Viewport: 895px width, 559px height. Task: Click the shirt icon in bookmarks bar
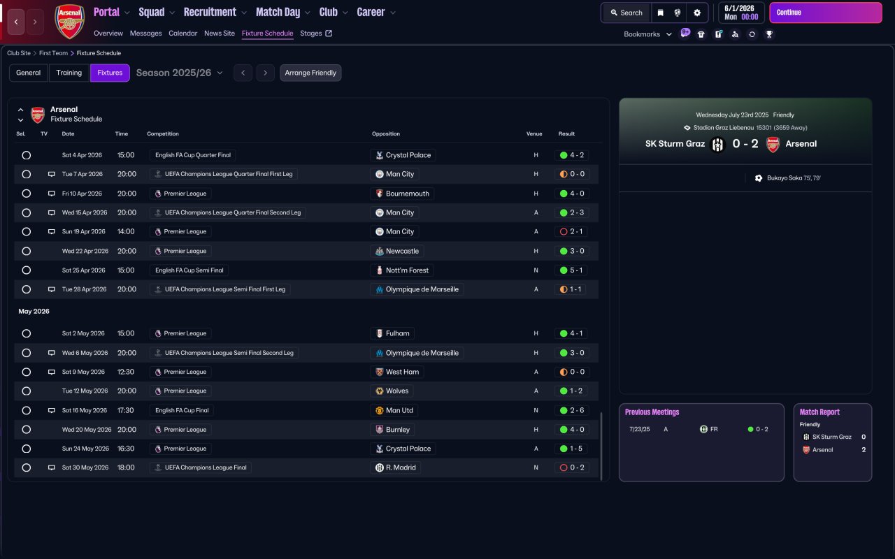(701, 34)
